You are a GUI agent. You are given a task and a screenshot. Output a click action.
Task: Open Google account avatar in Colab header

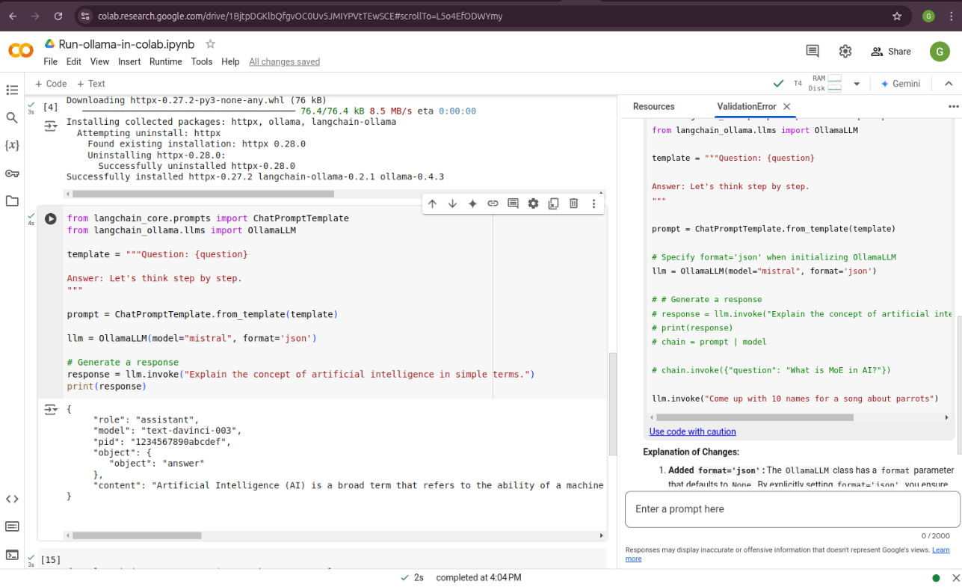[940, 52]
